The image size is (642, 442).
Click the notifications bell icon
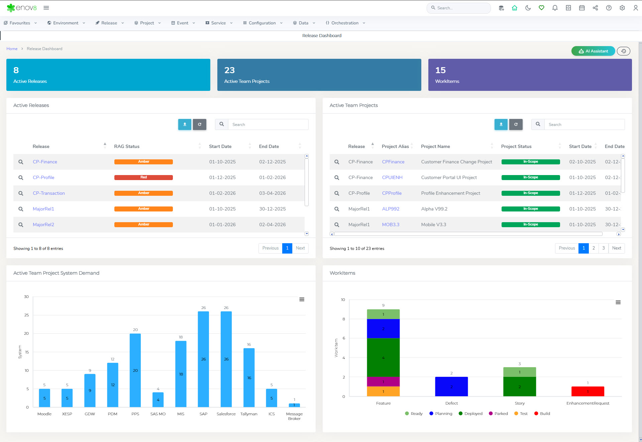click(x=555, y=8)
